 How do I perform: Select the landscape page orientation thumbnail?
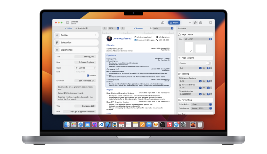(201, 48)
